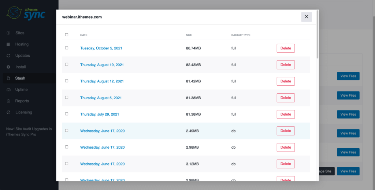375x190 pixels.
Task: Select the checkbox for Thursday, August 12, 2021
Action: pyautogui.click(x=67, y=81)
